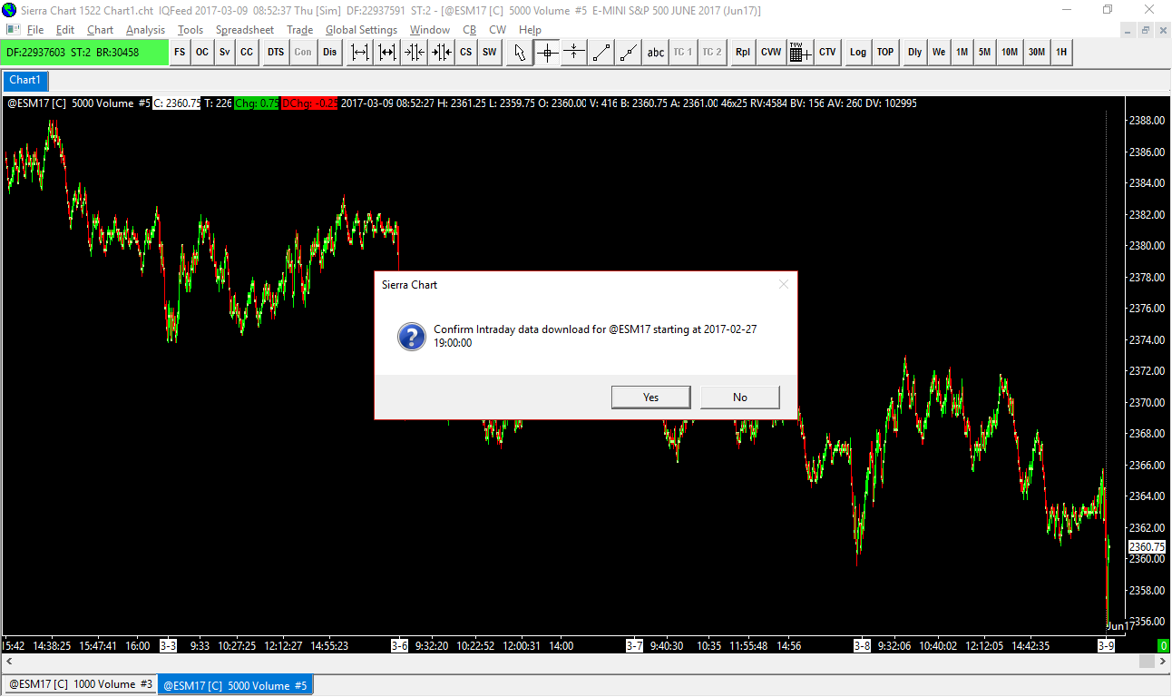
Task: Open the Global Settings menu
Action: tap(361, 30)
